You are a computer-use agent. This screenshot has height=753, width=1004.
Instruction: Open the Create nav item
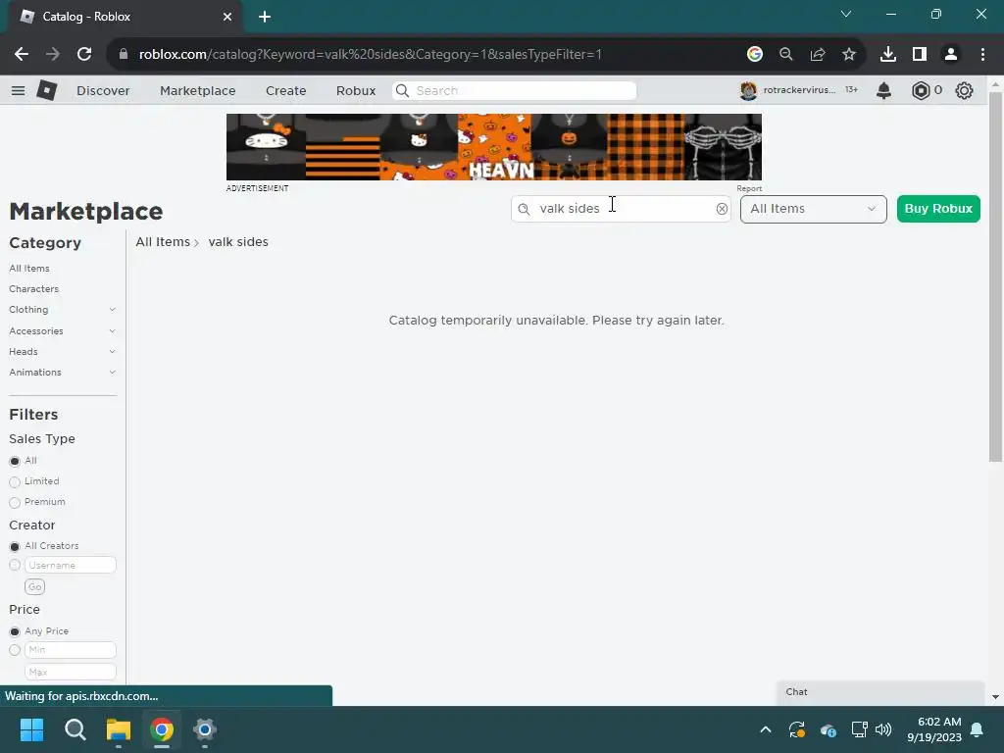click(285, 90)
